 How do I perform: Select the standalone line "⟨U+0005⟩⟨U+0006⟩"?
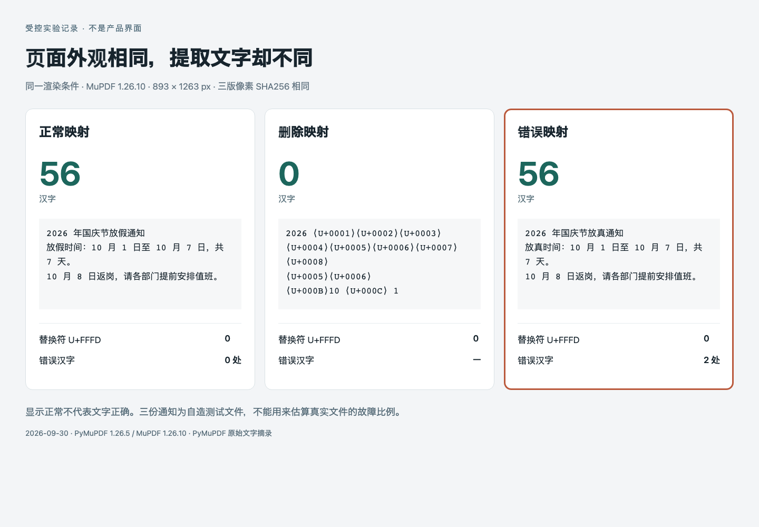(x=329, y=276)
